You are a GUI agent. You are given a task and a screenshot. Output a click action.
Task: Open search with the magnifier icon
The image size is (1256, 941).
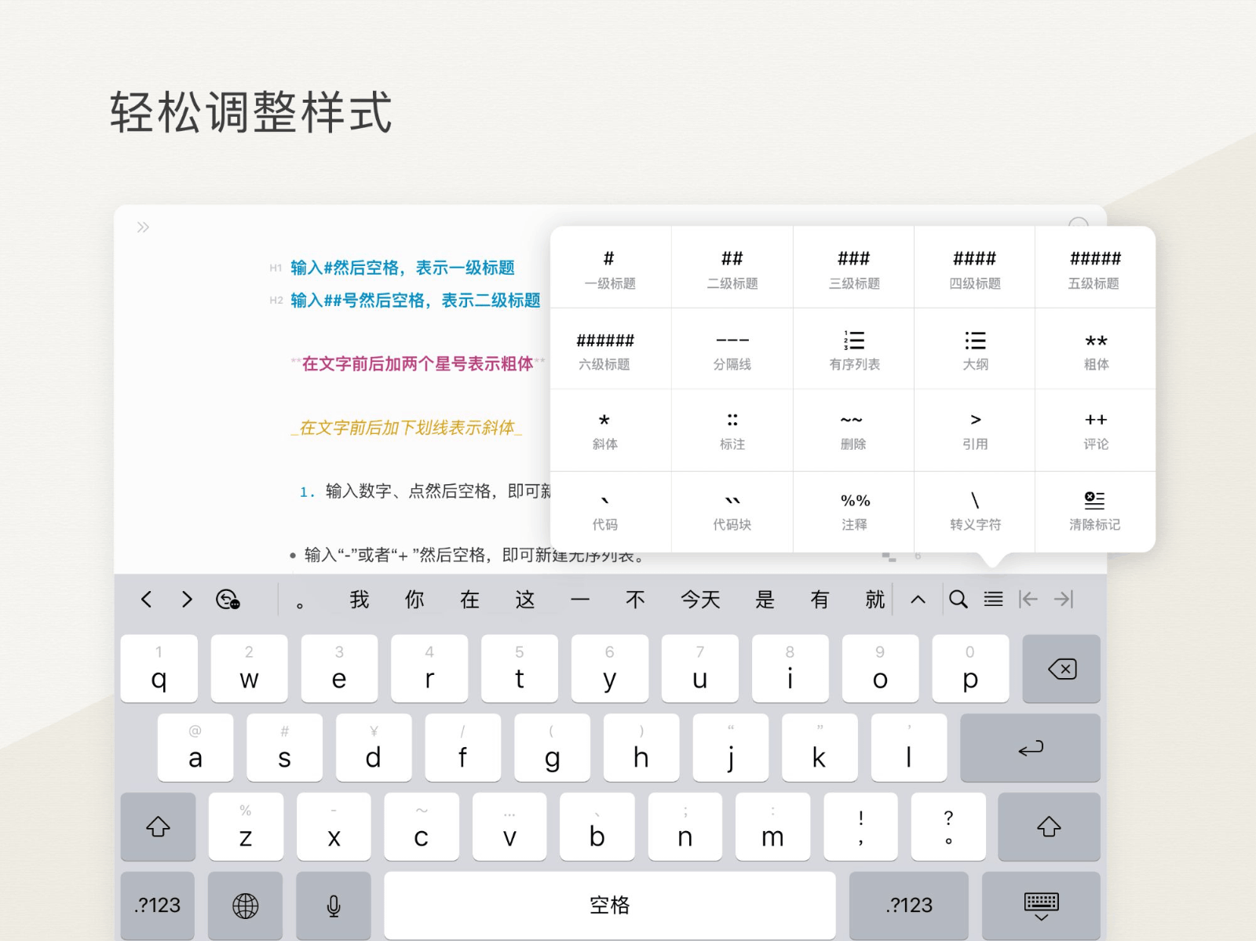point(958,600)
